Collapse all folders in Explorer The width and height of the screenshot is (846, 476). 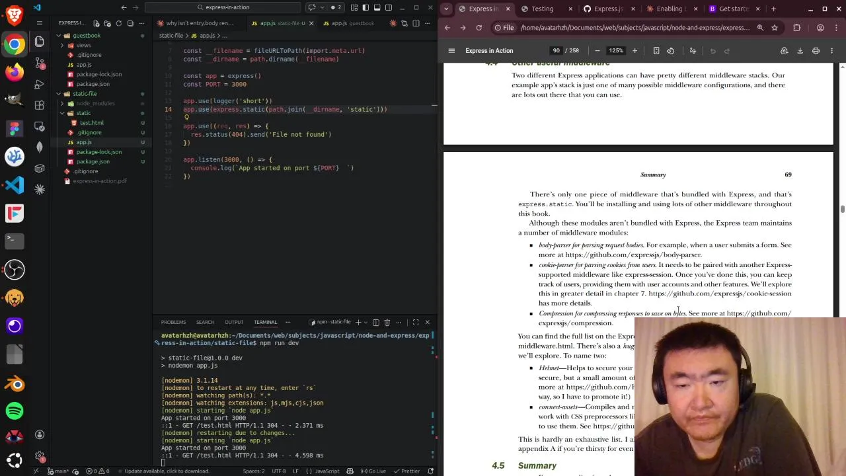pyautogui.click(x=130, y=23)
